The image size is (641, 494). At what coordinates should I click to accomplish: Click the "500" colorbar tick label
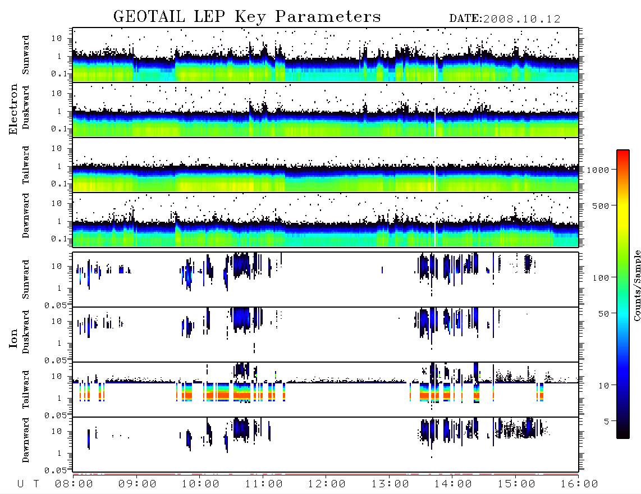(x=601, y=205)
